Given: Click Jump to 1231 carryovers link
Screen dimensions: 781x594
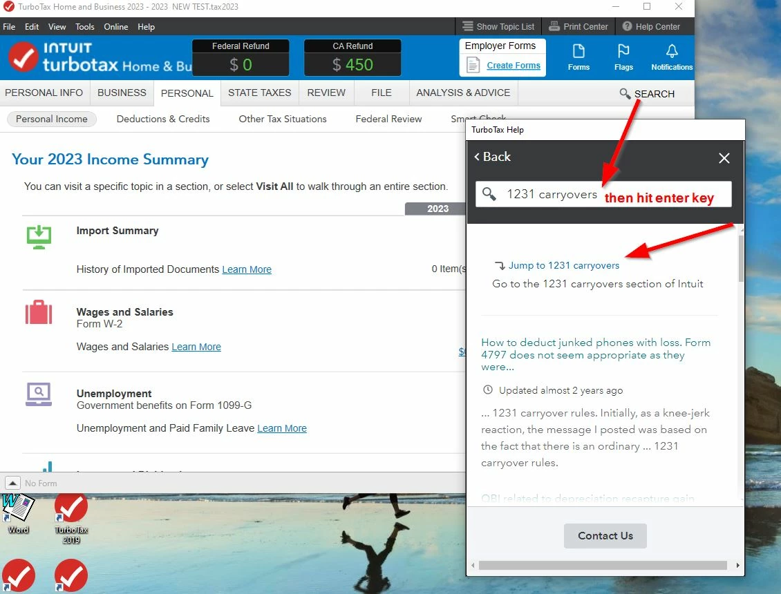Looking at the screenshot, I should (x=563, y=265).
